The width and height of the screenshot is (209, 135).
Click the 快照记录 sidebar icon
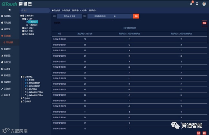point(2,62)
